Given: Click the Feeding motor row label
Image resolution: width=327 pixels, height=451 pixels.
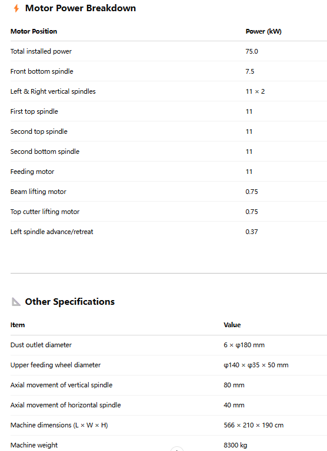Looking at the screenshot, I should coord(32,172).
